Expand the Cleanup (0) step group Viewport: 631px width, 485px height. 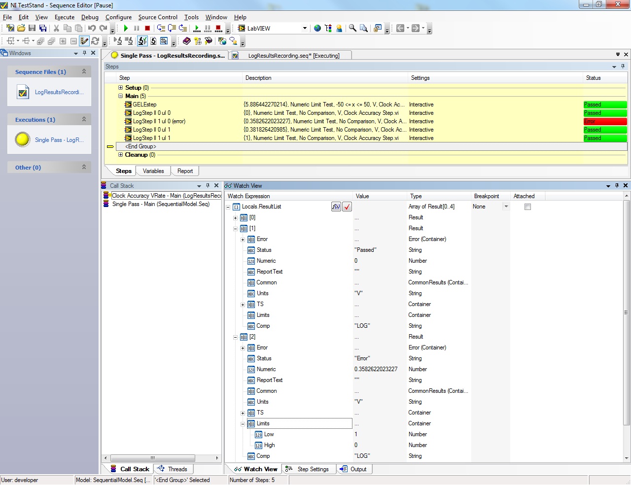[120, 155]
